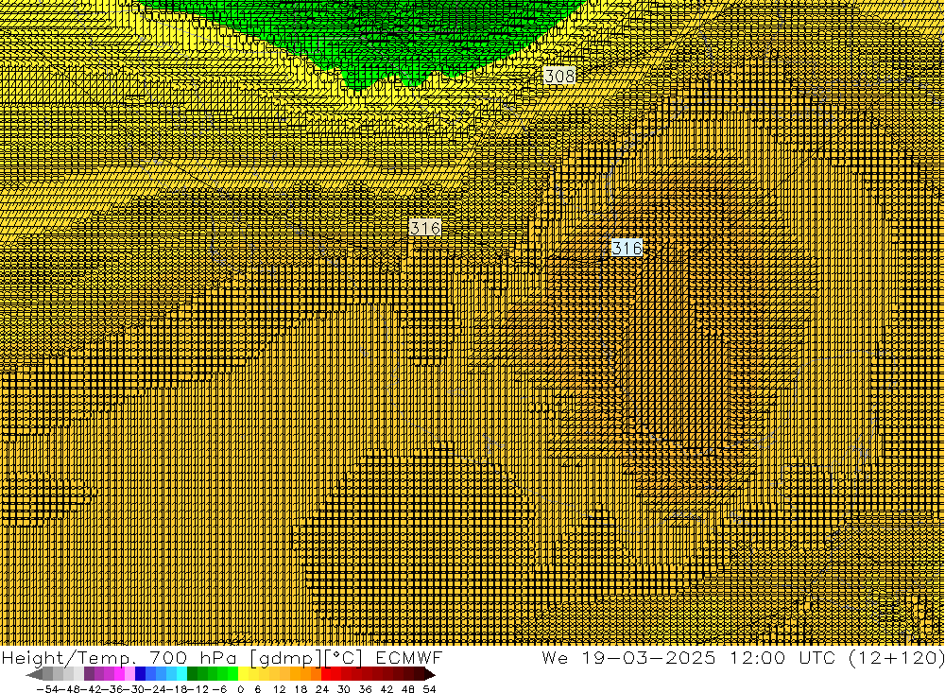Click the 308 contour label

(559, 76)
